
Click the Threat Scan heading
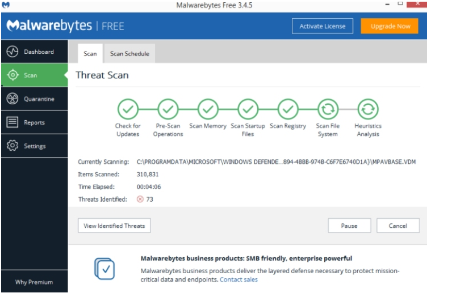(102, 75)
